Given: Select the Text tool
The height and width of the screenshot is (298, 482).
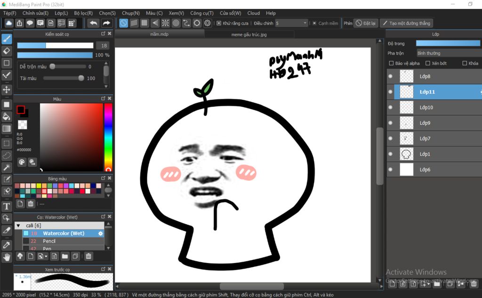Looking at the screenshot, I should click(7, 206).
